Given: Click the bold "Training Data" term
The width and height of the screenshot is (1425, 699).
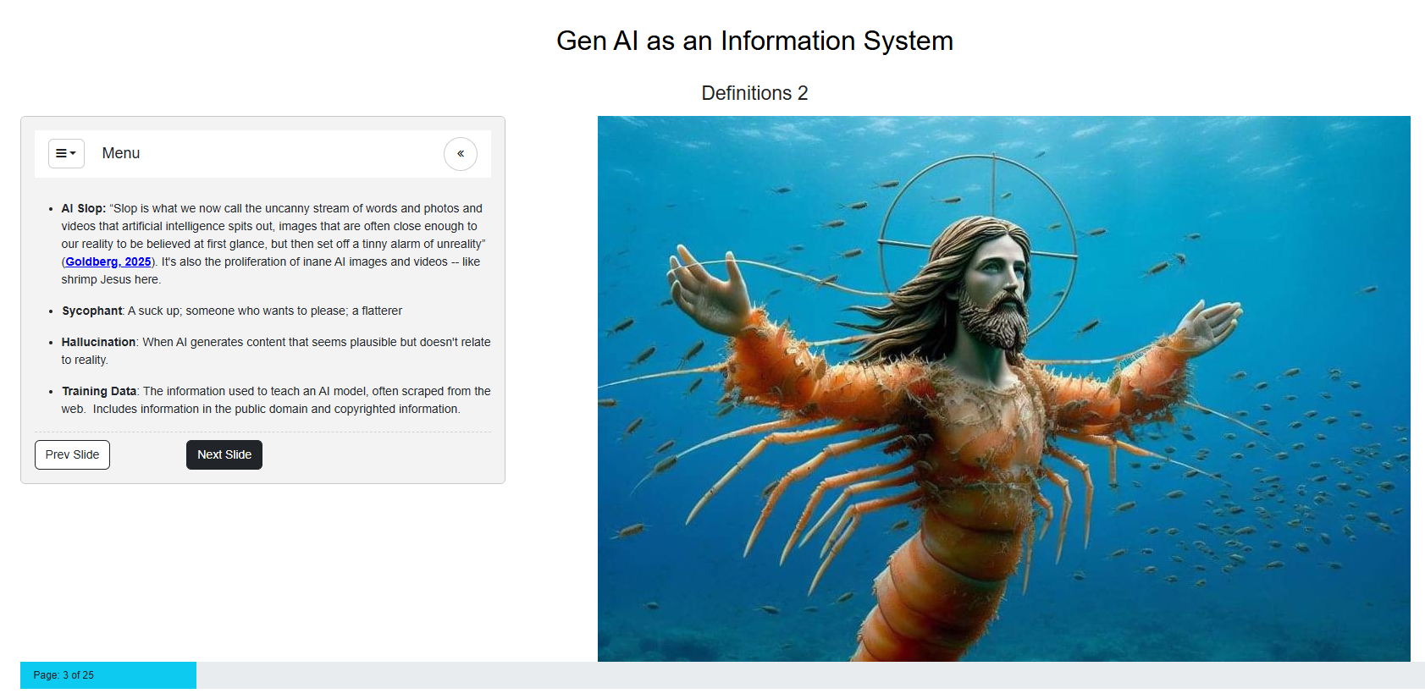Looking at the screenshot, I should (x=98, y=391).
